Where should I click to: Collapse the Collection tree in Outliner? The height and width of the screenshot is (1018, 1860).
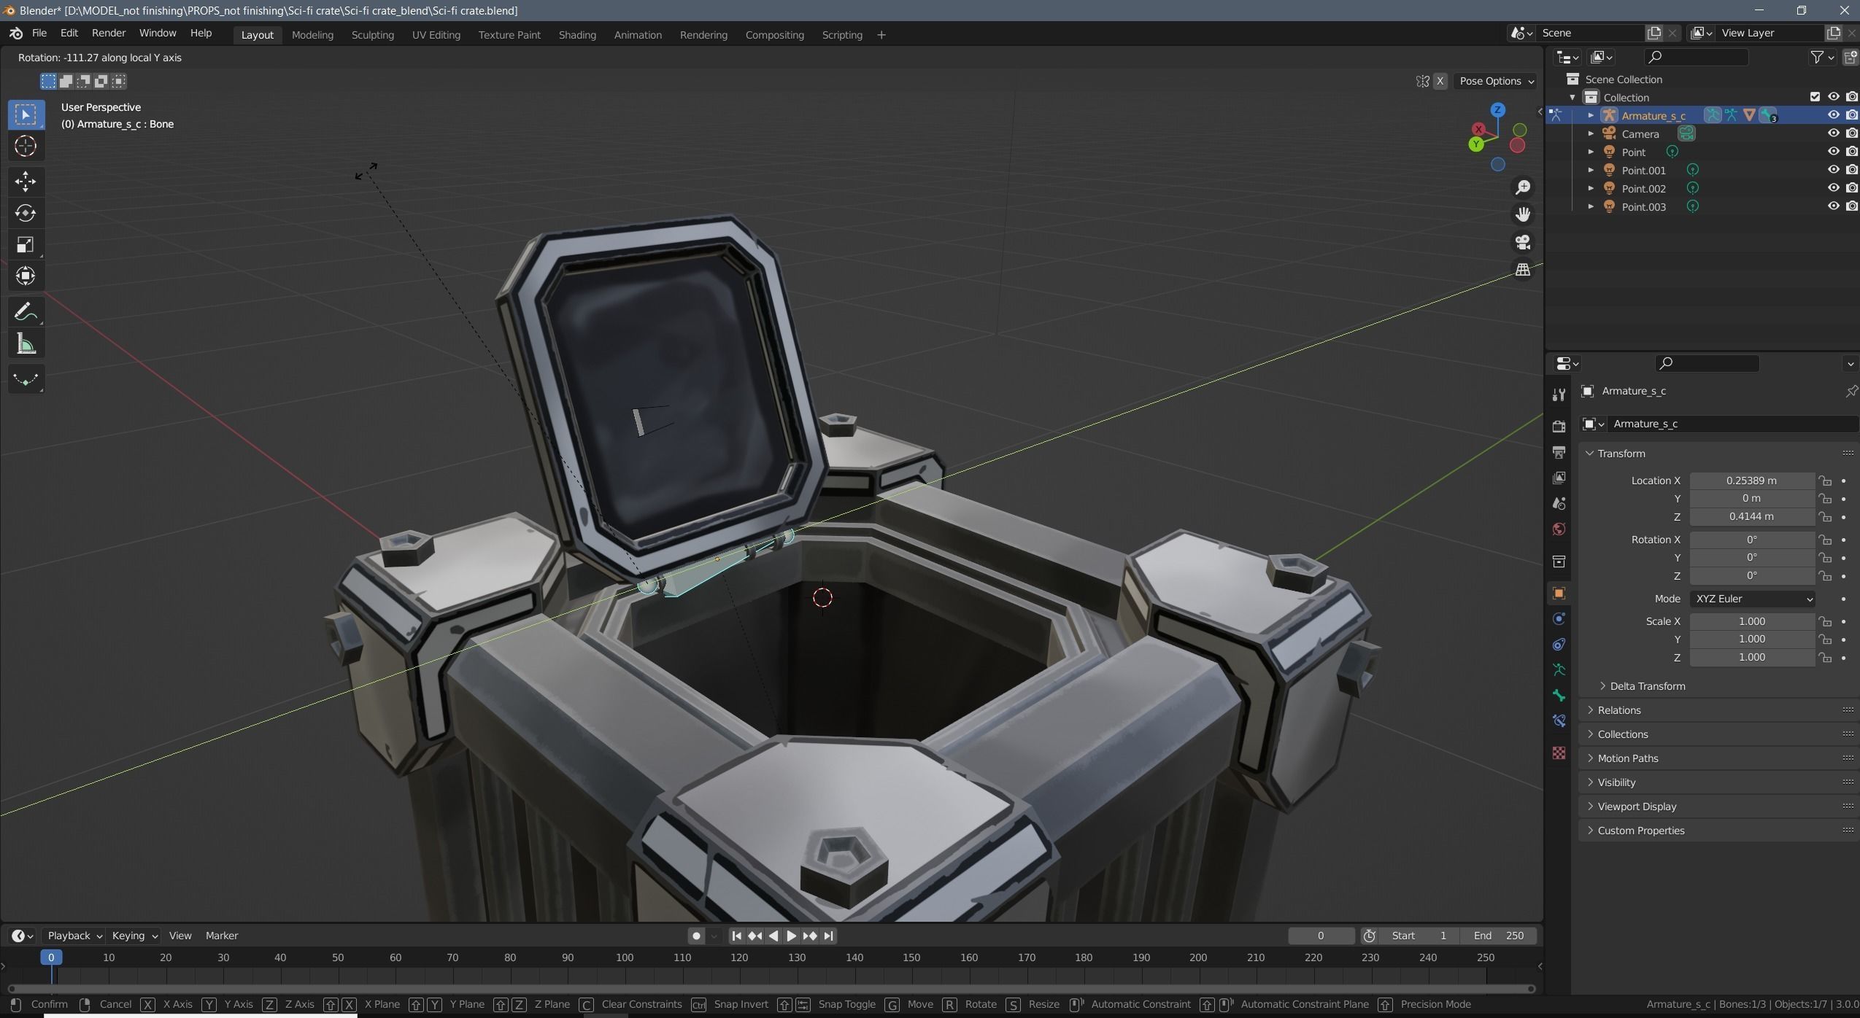(1572, 97)
